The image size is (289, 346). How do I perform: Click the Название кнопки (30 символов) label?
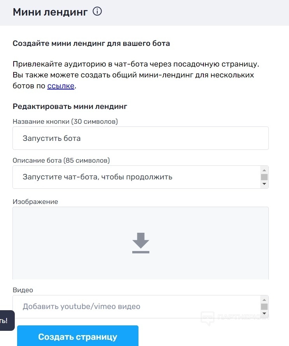65,121
